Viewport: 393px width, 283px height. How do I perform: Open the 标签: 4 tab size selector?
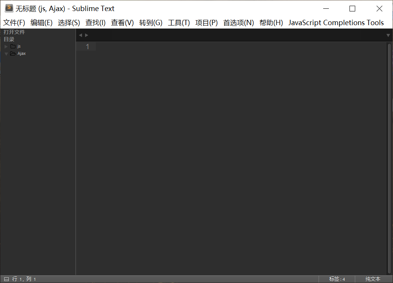[x=337, y=279]
